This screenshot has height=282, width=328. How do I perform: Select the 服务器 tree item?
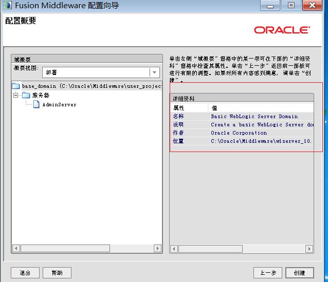pyautogui.click(x=41, y=96)
